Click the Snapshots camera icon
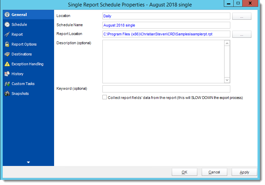The image size is (265, 185). [7, 94]
